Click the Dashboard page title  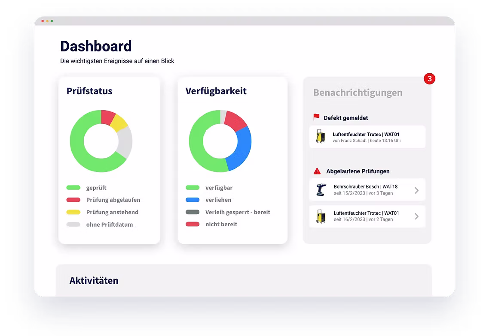(x=96, y=46)
